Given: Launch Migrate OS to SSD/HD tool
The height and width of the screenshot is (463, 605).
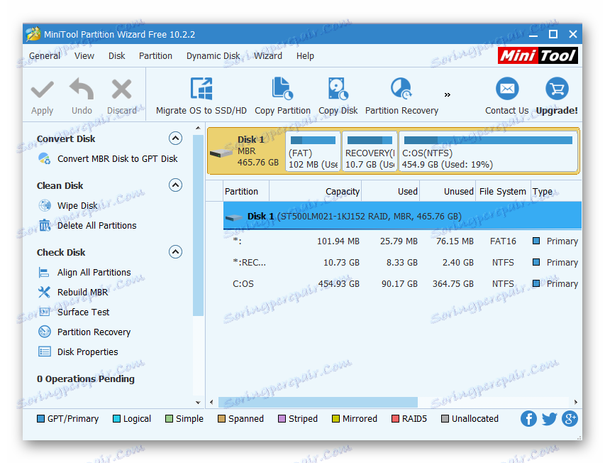Looking at the screenshot, I should pos(201,96).
